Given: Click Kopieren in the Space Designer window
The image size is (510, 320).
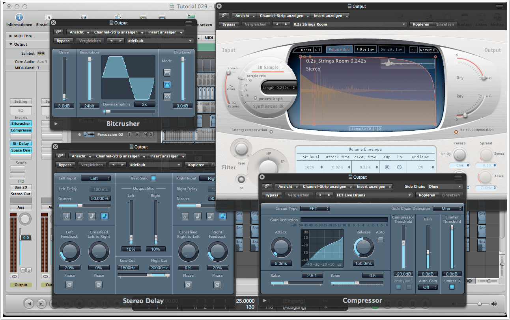Looking at the screenshot, I should point(421,24).
